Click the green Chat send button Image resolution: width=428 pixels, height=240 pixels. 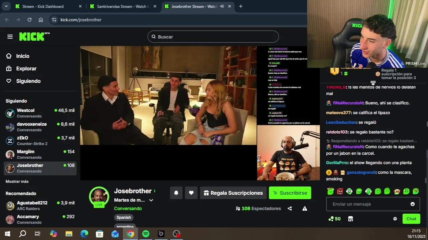411,219
